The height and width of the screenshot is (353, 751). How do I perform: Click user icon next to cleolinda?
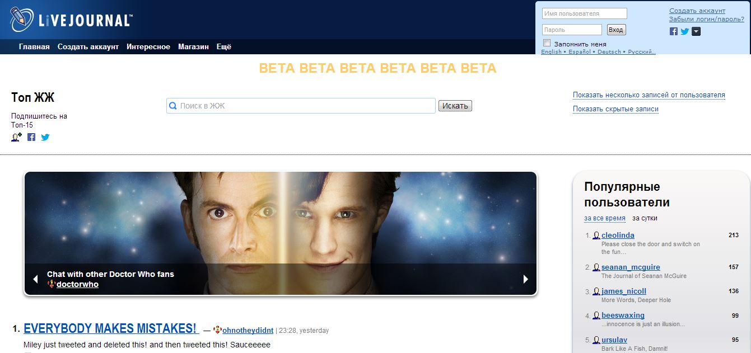pos(596,236)
